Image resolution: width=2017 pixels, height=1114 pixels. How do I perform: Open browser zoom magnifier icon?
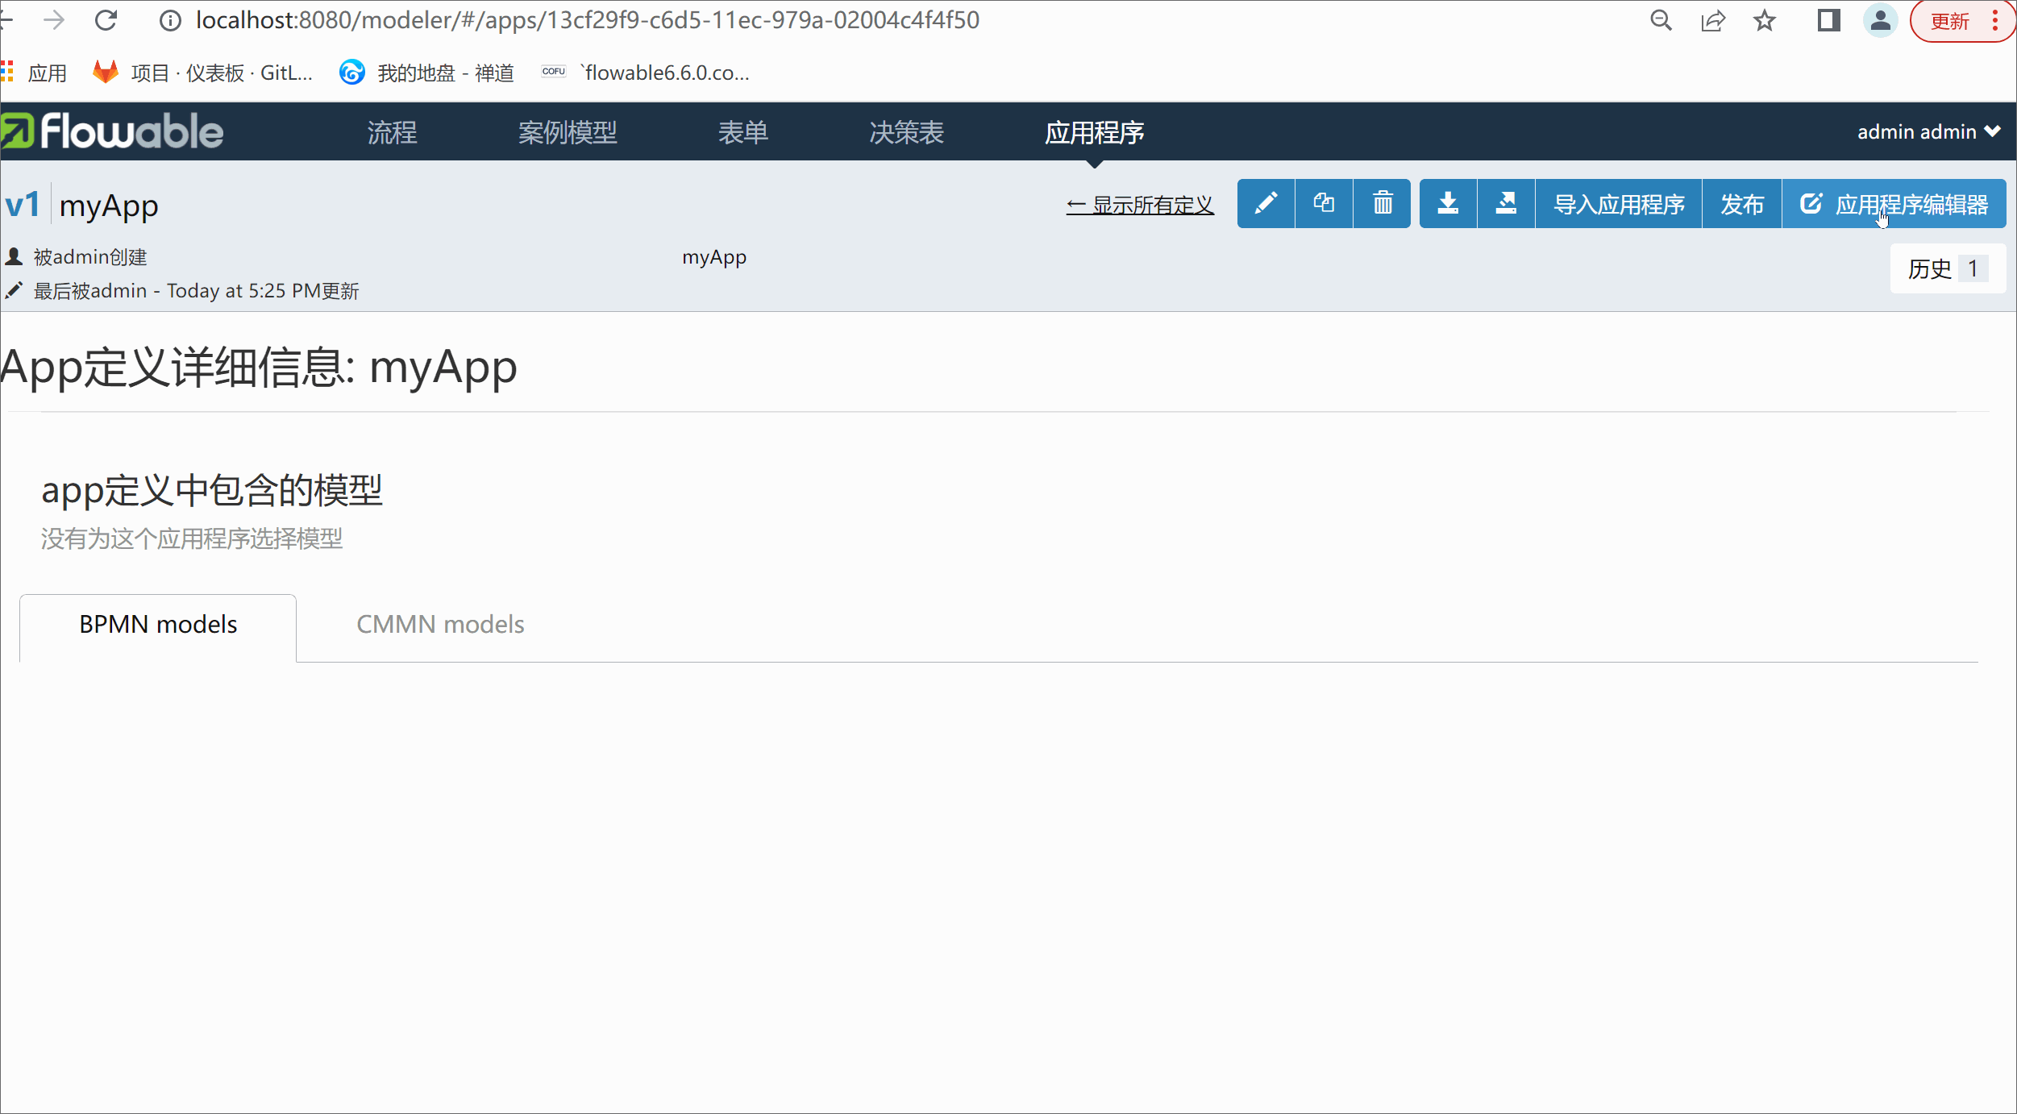coord(1661,20)
